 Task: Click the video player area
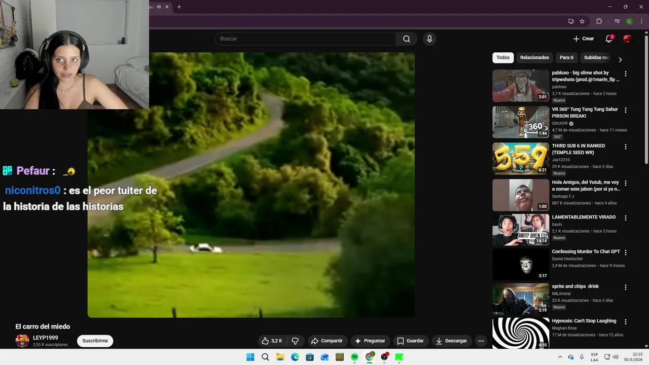pos(251,185)
